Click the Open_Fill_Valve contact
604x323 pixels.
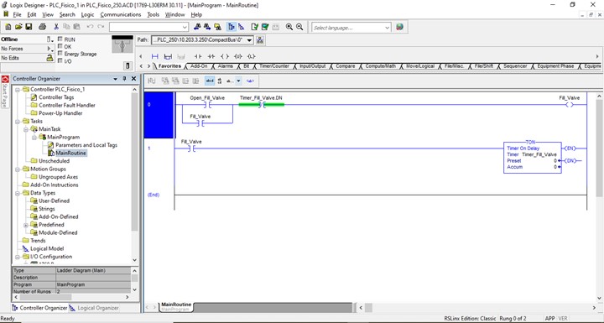208,105
